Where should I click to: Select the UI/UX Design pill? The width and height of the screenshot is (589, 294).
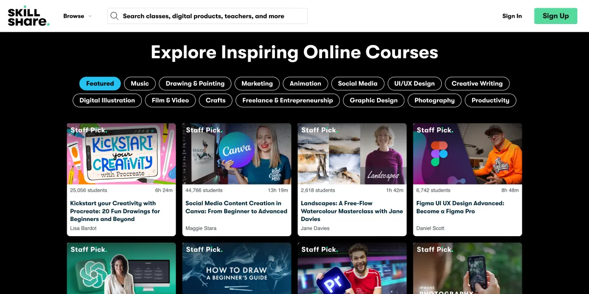click(x=414, y=84)
